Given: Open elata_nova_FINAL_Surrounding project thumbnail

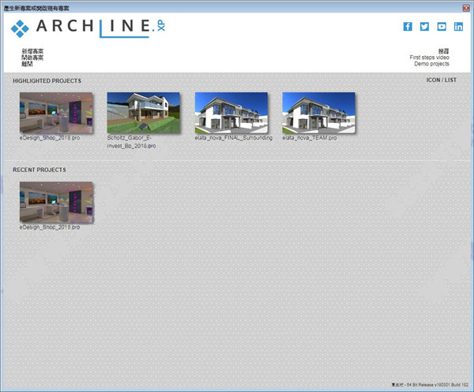Looking at the screenshot, I should point(231,113).
